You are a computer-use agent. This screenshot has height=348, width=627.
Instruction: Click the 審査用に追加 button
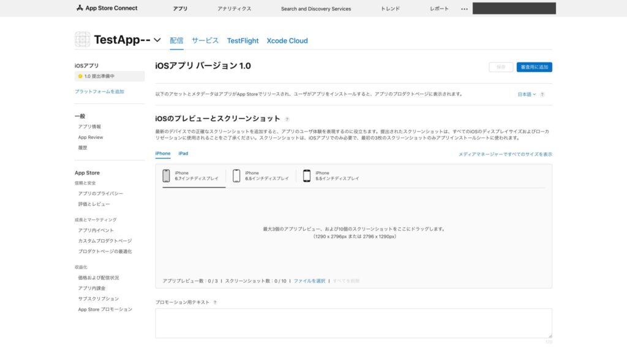(x=534, y=67)
